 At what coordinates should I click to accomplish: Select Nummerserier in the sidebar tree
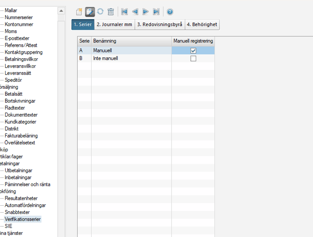pos(19,17)
